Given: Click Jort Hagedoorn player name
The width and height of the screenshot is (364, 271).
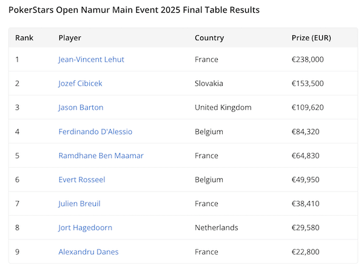Looking at the screenshot, I should [85, 228].
